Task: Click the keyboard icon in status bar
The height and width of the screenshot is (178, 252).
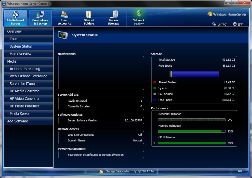Action: pos(239,171)
